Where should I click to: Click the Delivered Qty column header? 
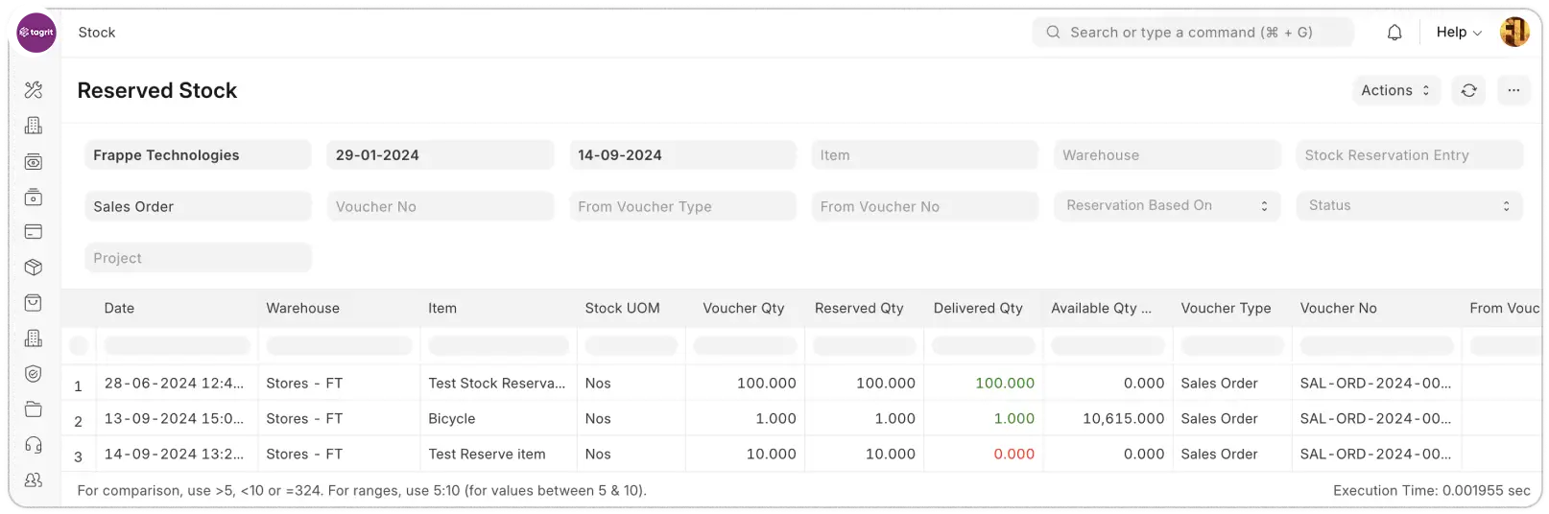978,309
